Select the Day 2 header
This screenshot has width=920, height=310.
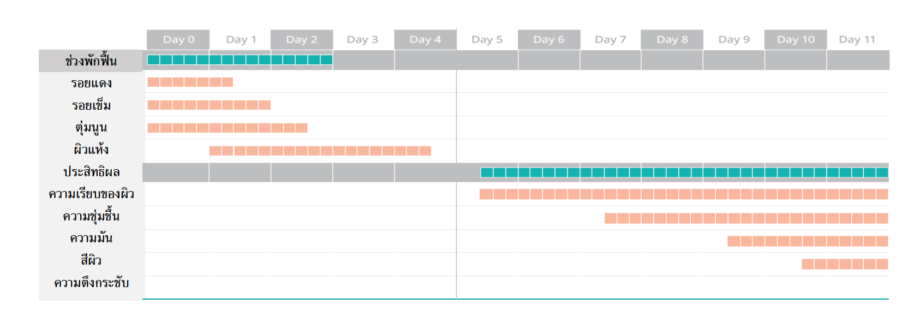click(x=301, y=39)
